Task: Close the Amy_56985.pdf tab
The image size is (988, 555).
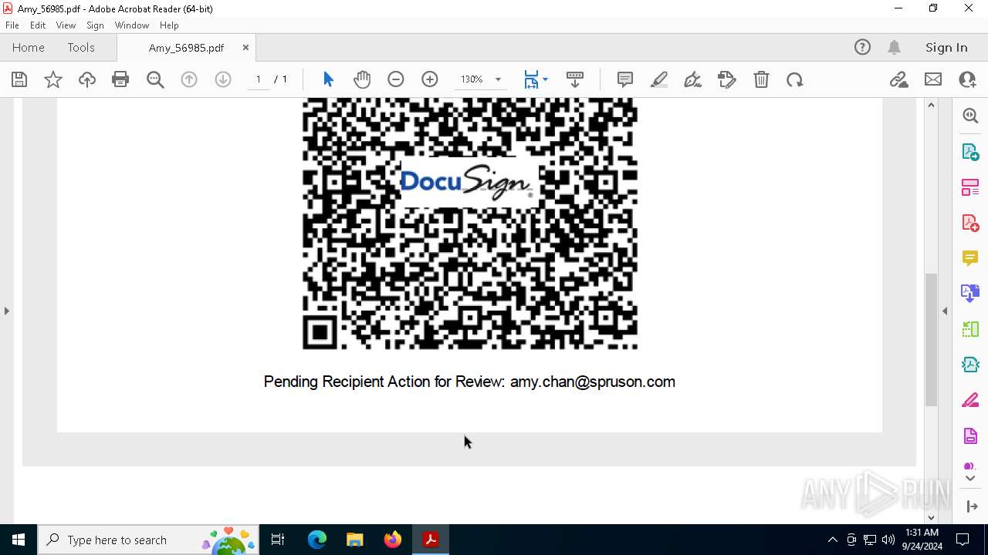Action: pos(245,47)
